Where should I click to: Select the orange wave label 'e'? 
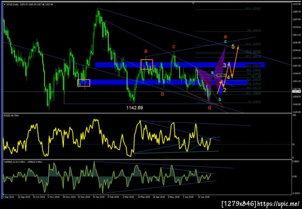coord(225,37)
